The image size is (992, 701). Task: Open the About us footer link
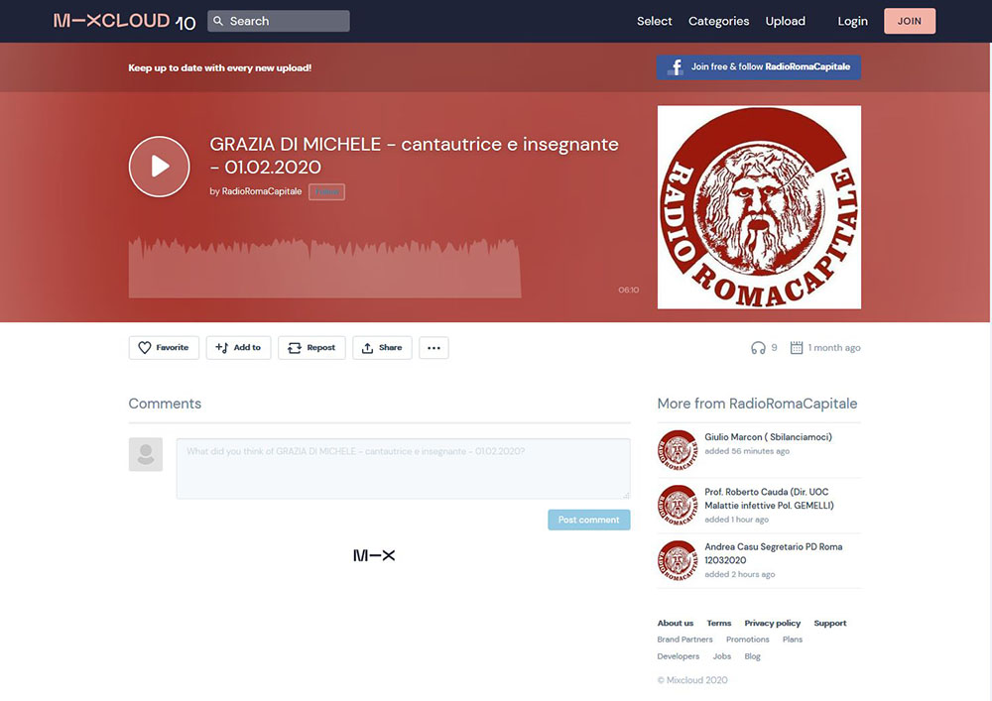[x=675, y=624]
